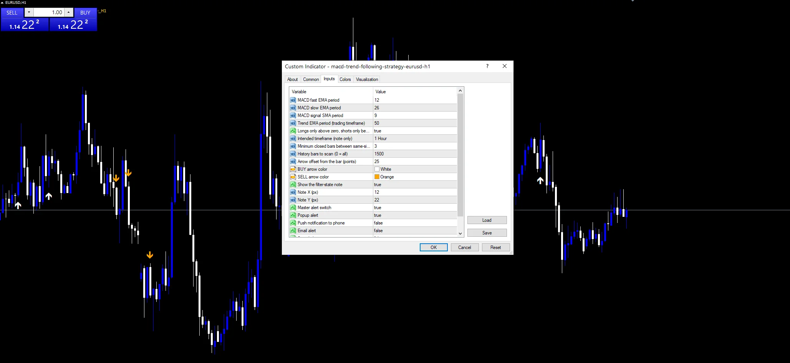Click the Cancel button
The height and width of the screenshot is (363, 790).
pos(465,247)
